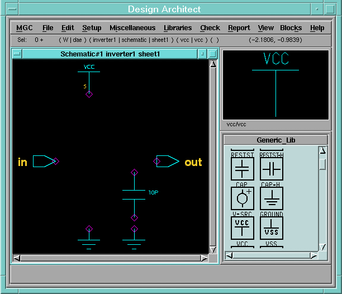Open the schematic window's menu button
The height and width of the screenshot is (294, 342).
(x=17, y=54)
